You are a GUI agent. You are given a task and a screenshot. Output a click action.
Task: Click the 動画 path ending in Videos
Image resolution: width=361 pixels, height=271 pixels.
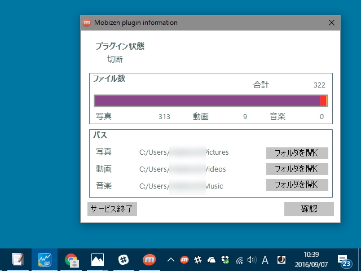click(183, 169)
